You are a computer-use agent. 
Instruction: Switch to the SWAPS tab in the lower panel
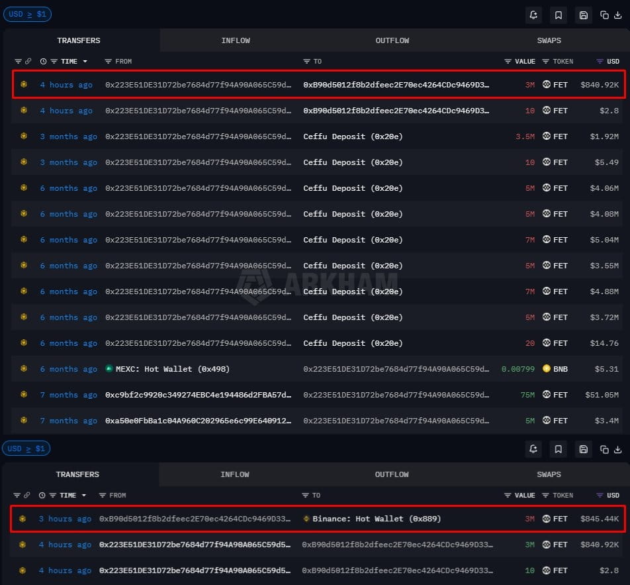[549, 474]
